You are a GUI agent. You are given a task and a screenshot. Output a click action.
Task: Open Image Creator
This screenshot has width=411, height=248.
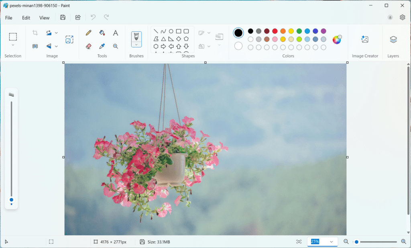coord(364,40)
